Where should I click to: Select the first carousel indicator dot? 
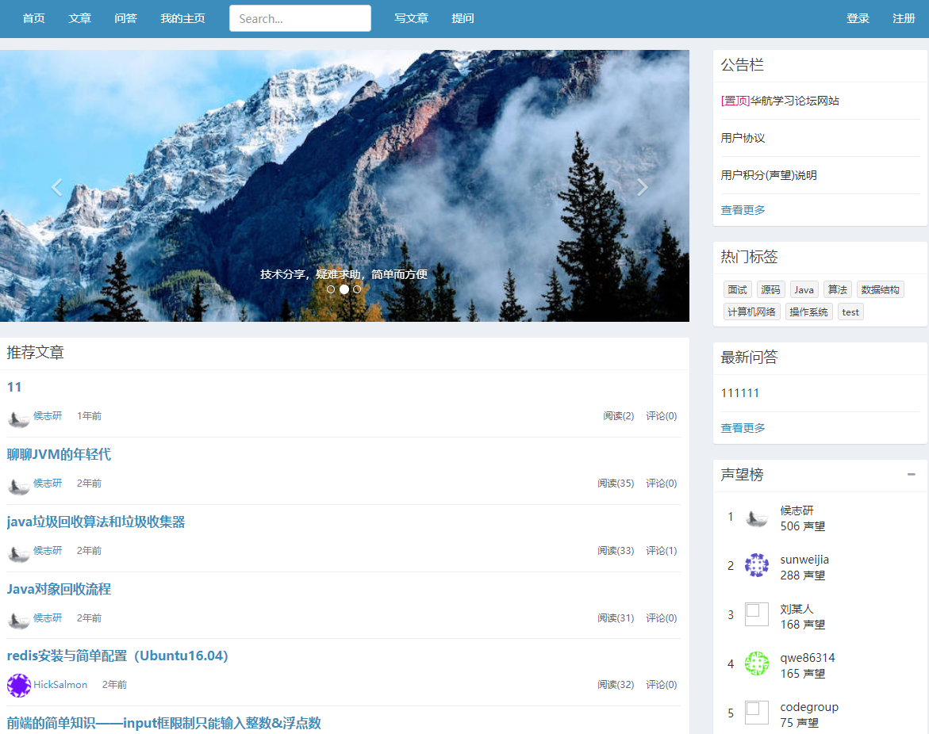click(331, 289)
